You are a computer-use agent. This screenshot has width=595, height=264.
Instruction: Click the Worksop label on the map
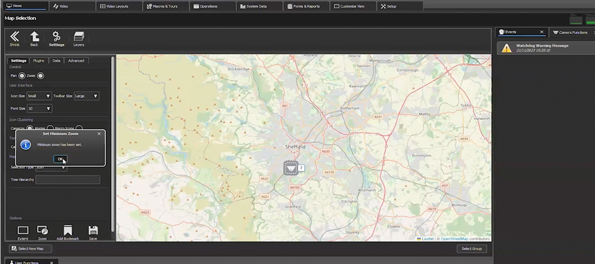pos(458,205)
